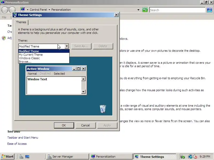
Task: Click Personalization breadcrumb in address bar
Action: coord(61,10)
